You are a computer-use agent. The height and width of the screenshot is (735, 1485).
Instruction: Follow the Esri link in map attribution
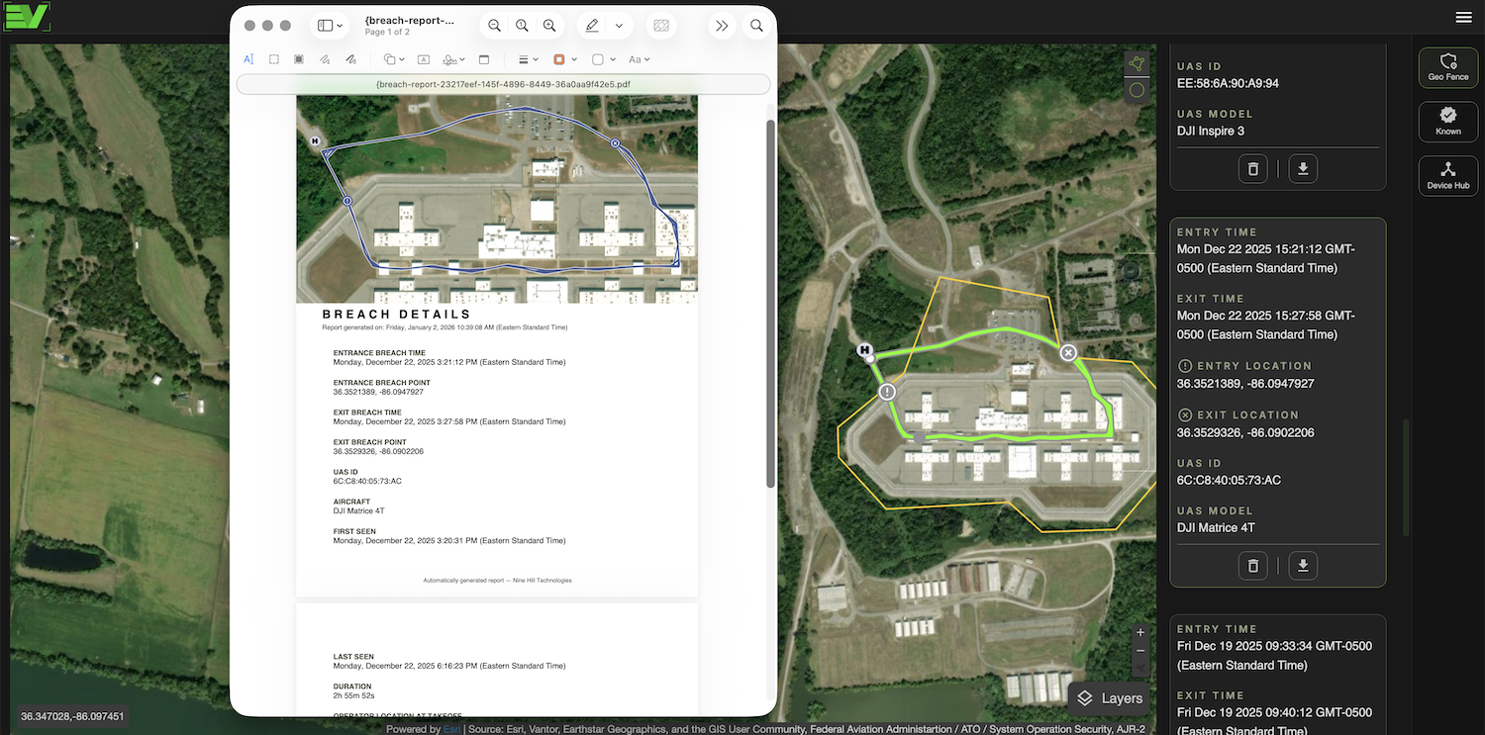pos(451,729)
